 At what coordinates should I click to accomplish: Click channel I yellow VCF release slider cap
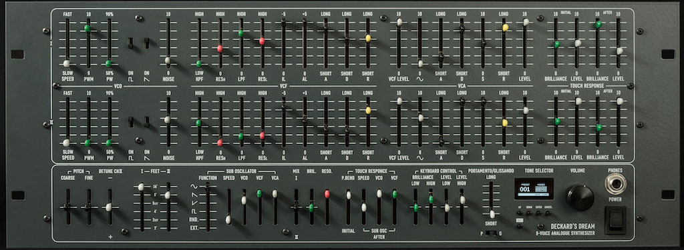click(368, 38)
